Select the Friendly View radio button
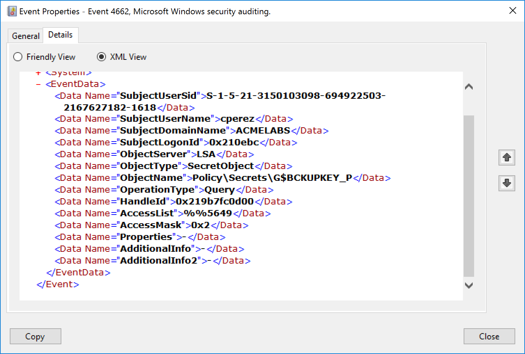Viewport: 525px width, 354px height. click(x=18, y=57)
